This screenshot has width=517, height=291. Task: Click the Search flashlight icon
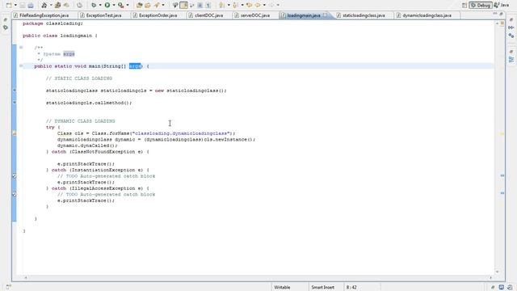[x=175, y=5]
